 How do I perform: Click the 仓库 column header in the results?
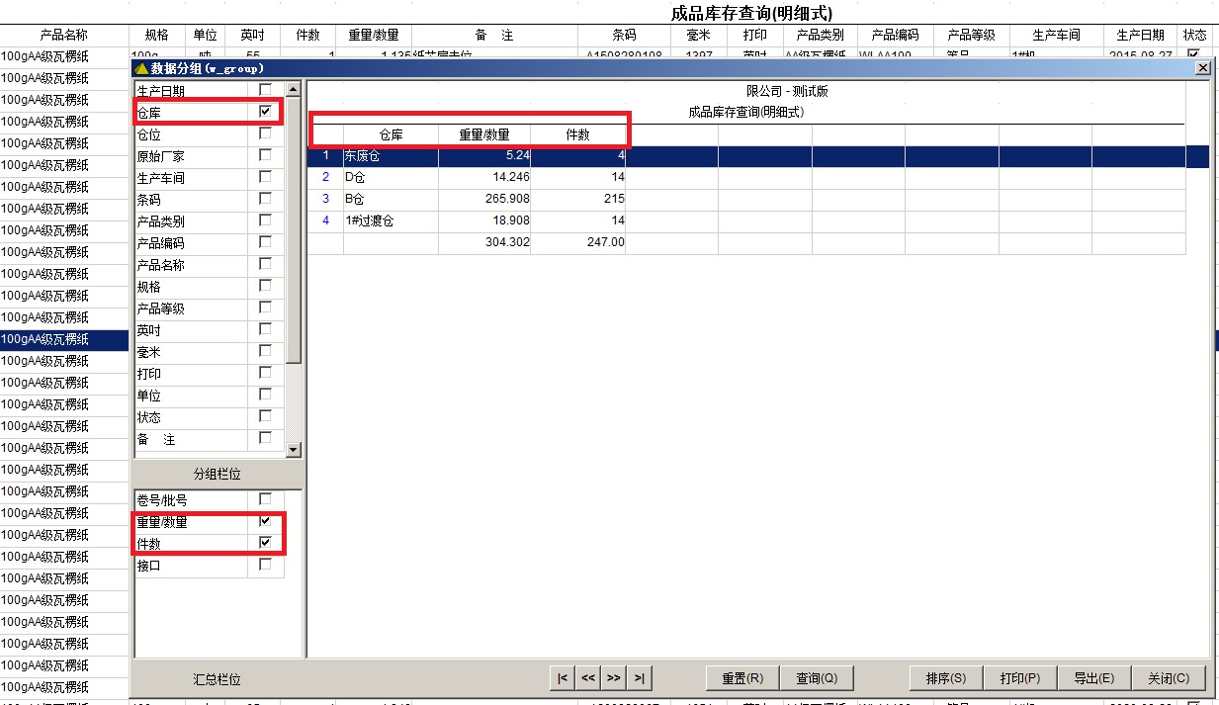[x=391, y=133]
